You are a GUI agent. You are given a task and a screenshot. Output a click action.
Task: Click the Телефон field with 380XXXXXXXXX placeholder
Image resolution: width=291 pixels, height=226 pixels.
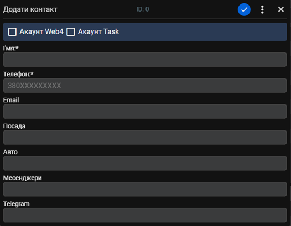(x=145, y=86)
